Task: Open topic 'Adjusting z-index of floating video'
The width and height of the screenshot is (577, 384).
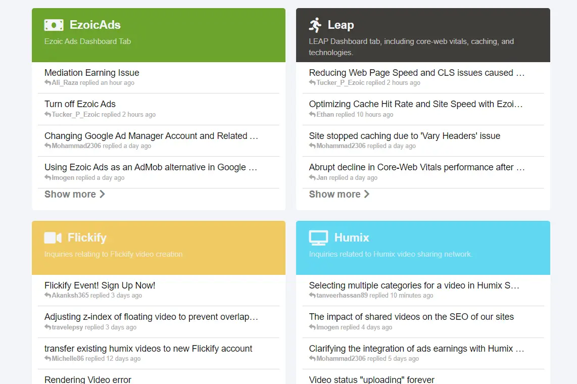Action: coord(151,317)
